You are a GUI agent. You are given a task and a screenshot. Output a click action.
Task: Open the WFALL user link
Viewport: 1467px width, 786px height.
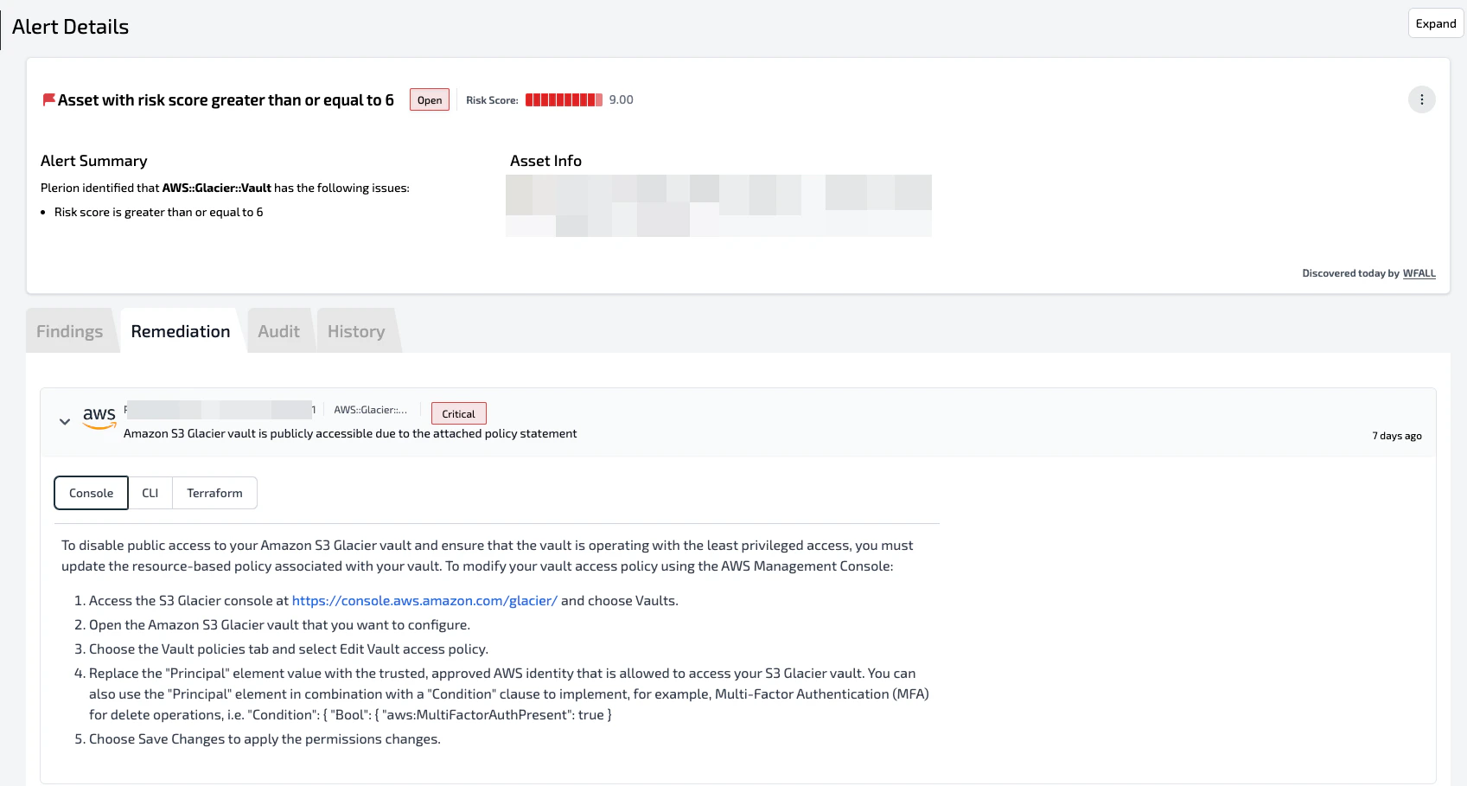pyautogui.click(x=1419, y=273)
